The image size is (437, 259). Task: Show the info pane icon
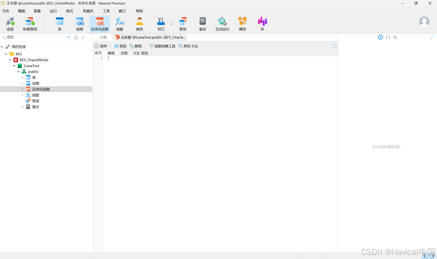point(380,37)
